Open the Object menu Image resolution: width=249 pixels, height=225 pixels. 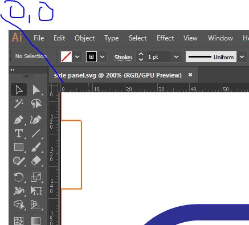pos(85,38)
